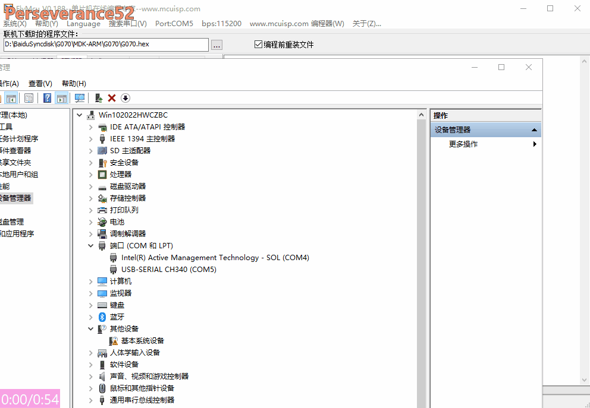Expand the 通用串行总线控制器 node
590x408 pixels.
coord(90,400)
